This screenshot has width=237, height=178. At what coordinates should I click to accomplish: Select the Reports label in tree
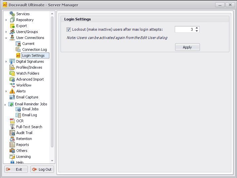pyautogui.click(x=23, y=145)
